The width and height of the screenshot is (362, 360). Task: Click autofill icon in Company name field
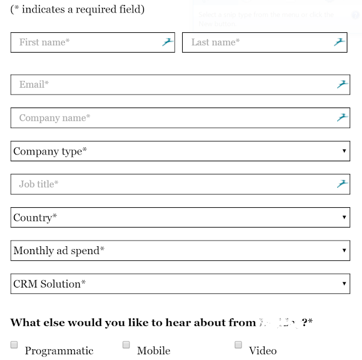coord(342,118)
